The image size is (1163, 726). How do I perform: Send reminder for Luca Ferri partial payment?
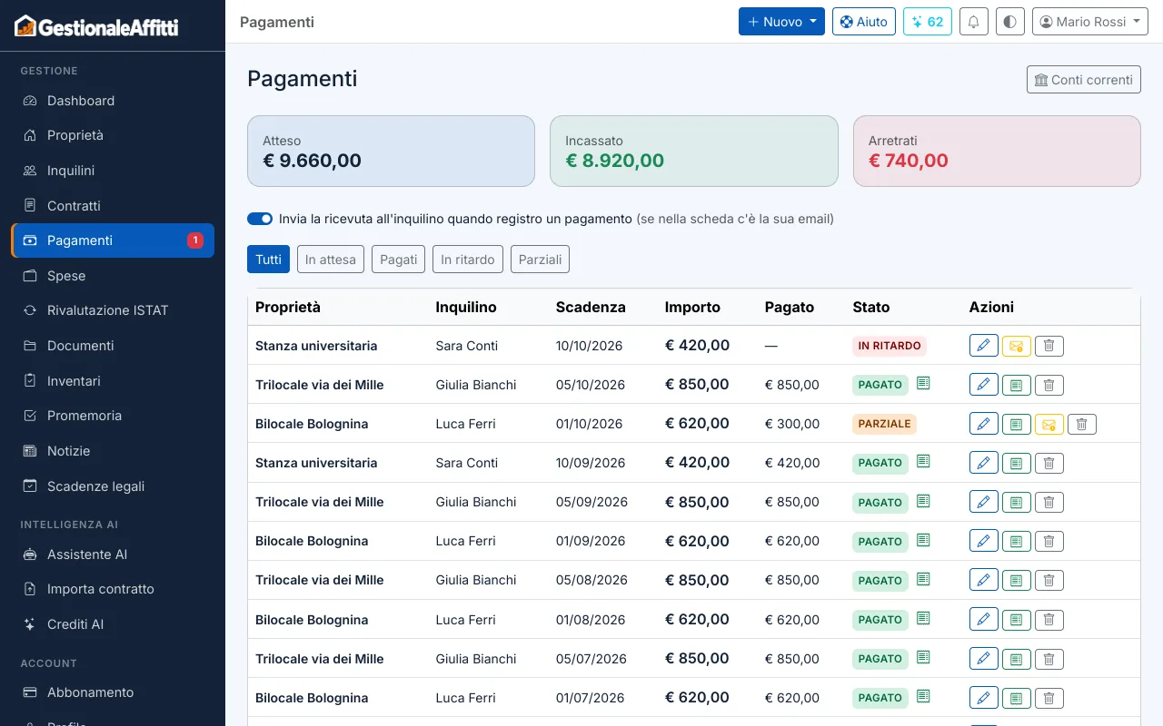(x=1049, y=424)
